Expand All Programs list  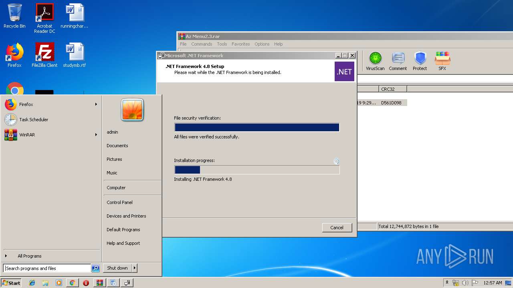click(30, 256)
